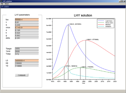Edit the smax input field
This screenshot has width=126, height=93.
coord(27,27)
